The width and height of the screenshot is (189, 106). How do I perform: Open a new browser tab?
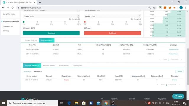(40, 2)
